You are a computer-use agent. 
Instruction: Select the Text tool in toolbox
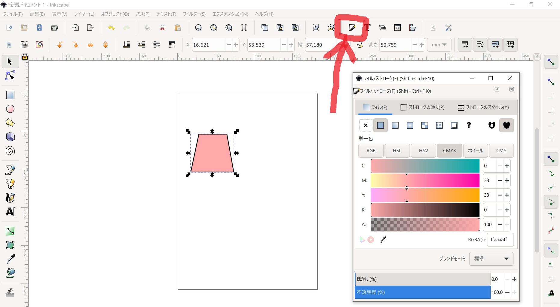point(10,212)
